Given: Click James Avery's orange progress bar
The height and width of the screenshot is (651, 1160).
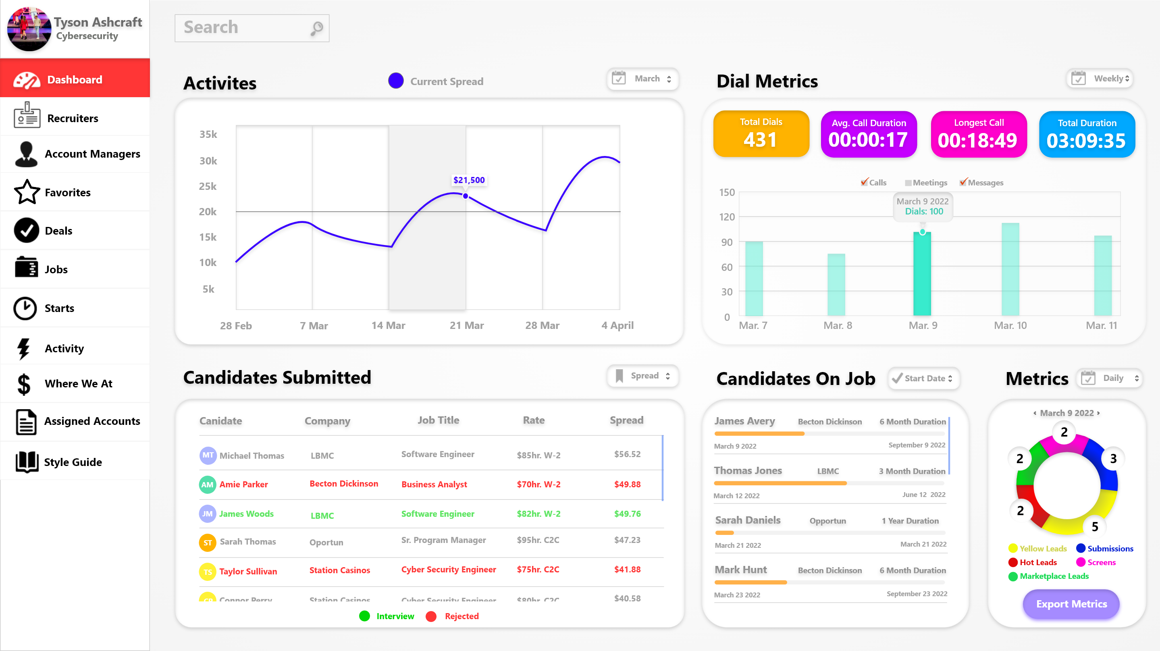Looking at the screenshot, I should pos(759,434).
